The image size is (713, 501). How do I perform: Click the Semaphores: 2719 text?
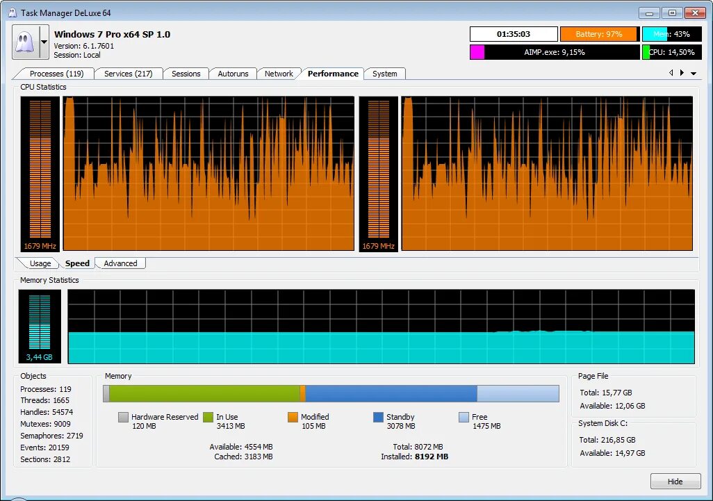tap(52, 436)
